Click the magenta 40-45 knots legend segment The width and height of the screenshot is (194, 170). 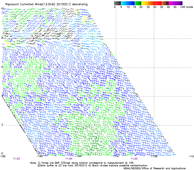[172, 3]
